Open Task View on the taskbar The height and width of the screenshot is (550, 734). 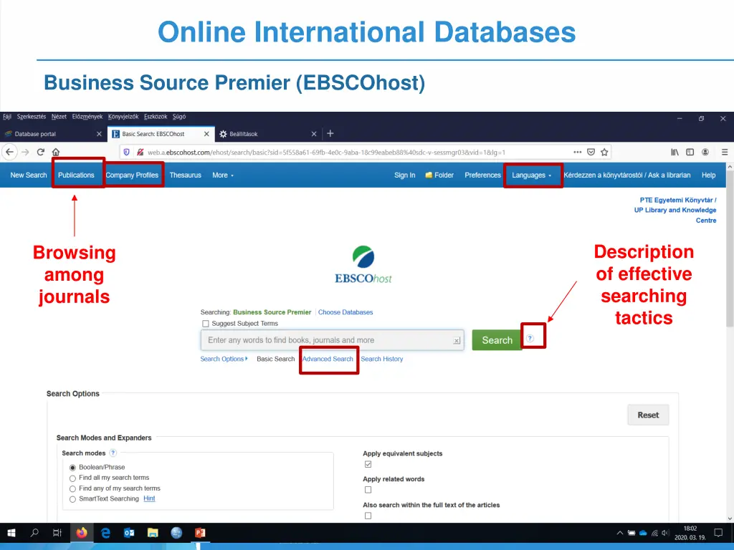click(57, 533)
